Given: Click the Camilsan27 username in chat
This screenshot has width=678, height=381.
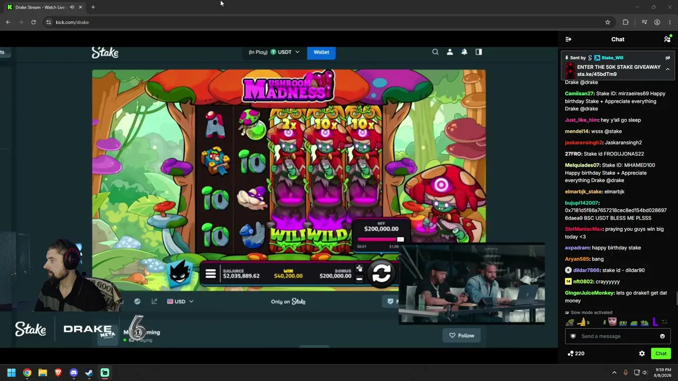Looking at the screenshot, I should 579,94.
